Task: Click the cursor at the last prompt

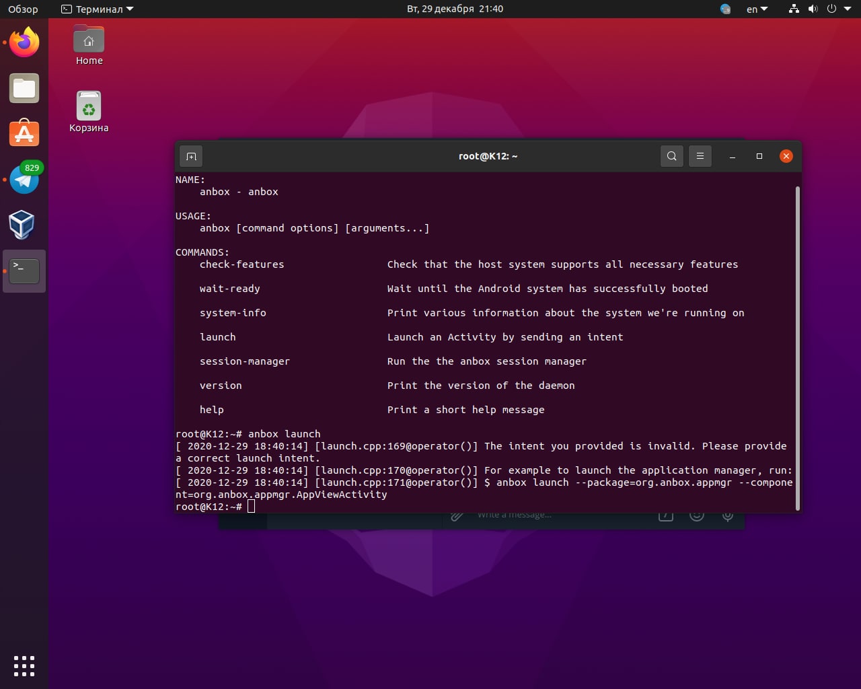Action: point(251,506)
